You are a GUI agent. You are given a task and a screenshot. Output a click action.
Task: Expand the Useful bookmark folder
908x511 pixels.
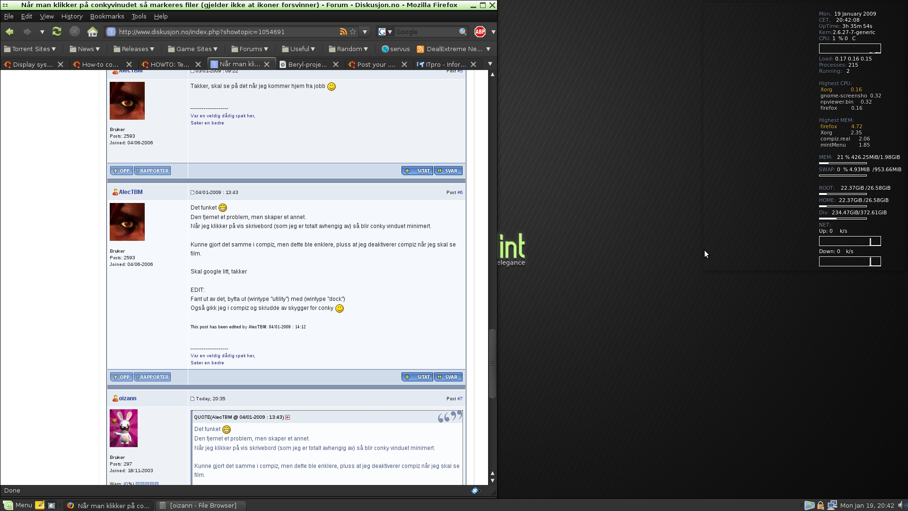298,49
